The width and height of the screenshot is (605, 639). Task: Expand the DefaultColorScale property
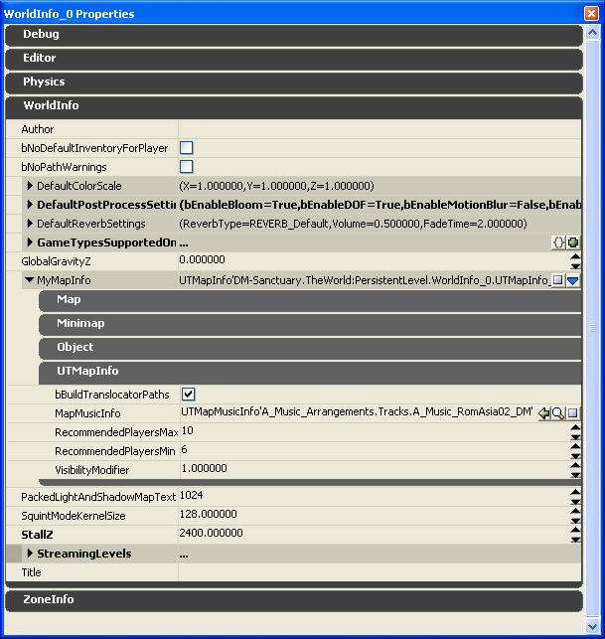coord(30,186)
